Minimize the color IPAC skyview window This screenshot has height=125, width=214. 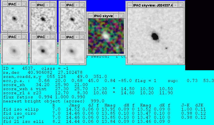[x=116, y=16]
